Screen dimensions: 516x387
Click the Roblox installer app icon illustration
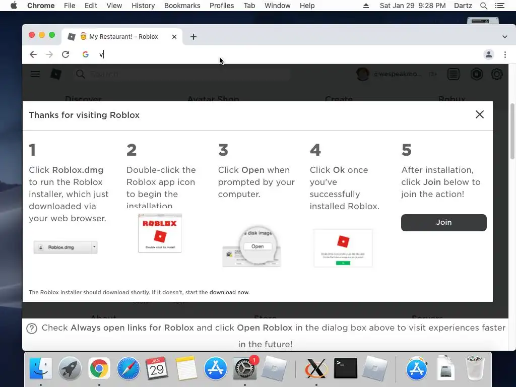click(160, 233)
